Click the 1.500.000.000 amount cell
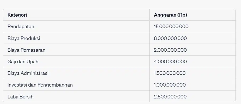241x104 pixels. (x=170, y=73)
